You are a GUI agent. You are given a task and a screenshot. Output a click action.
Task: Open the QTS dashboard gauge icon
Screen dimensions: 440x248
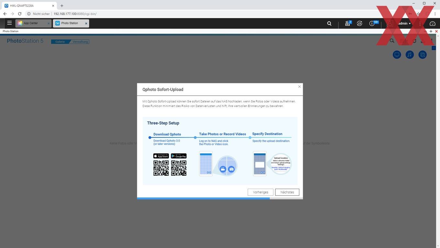(x=433, y=23)
